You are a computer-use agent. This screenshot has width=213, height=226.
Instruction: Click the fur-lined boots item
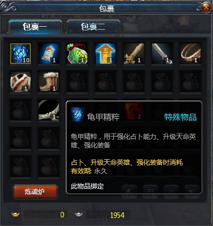pos(49,82)
